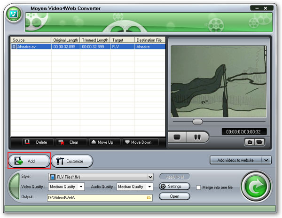Browse output folder icon
The width and height of the screenshot is (282, 218).
tap(149, 198)
